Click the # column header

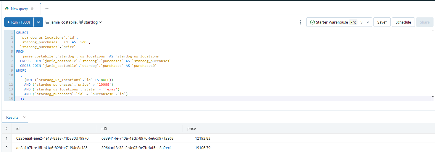click(x=7, y=128)
